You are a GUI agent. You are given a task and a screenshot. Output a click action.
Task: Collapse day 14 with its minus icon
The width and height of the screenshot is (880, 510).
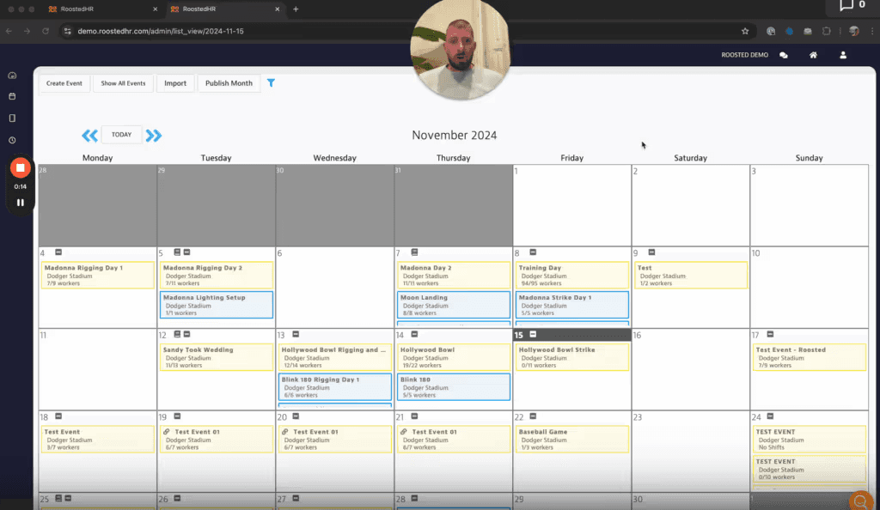click(x=414, y=334)
